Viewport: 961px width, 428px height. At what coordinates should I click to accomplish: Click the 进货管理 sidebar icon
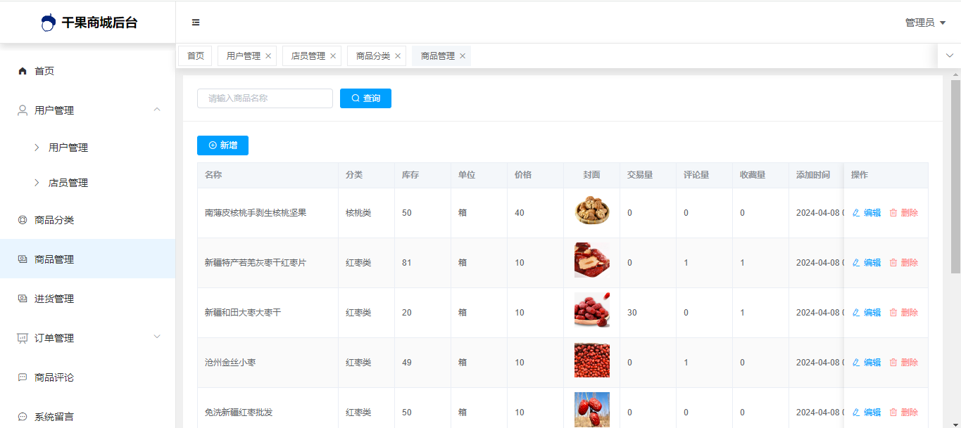[23, 299]
